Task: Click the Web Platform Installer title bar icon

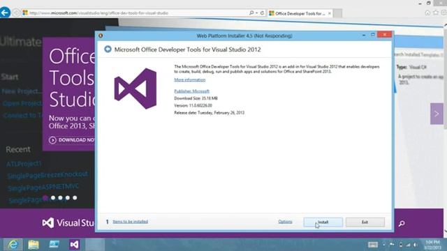Action: (x=101, y=36)
